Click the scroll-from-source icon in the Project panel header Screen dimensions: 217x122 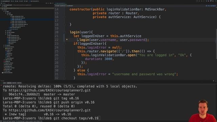click(46, 3)
